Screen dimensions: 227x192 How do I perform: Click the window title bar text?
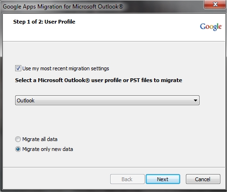click(63, 7)
